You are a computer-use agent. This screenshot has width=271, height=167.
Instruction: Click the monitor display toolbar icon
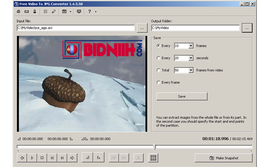click(79, 12)
